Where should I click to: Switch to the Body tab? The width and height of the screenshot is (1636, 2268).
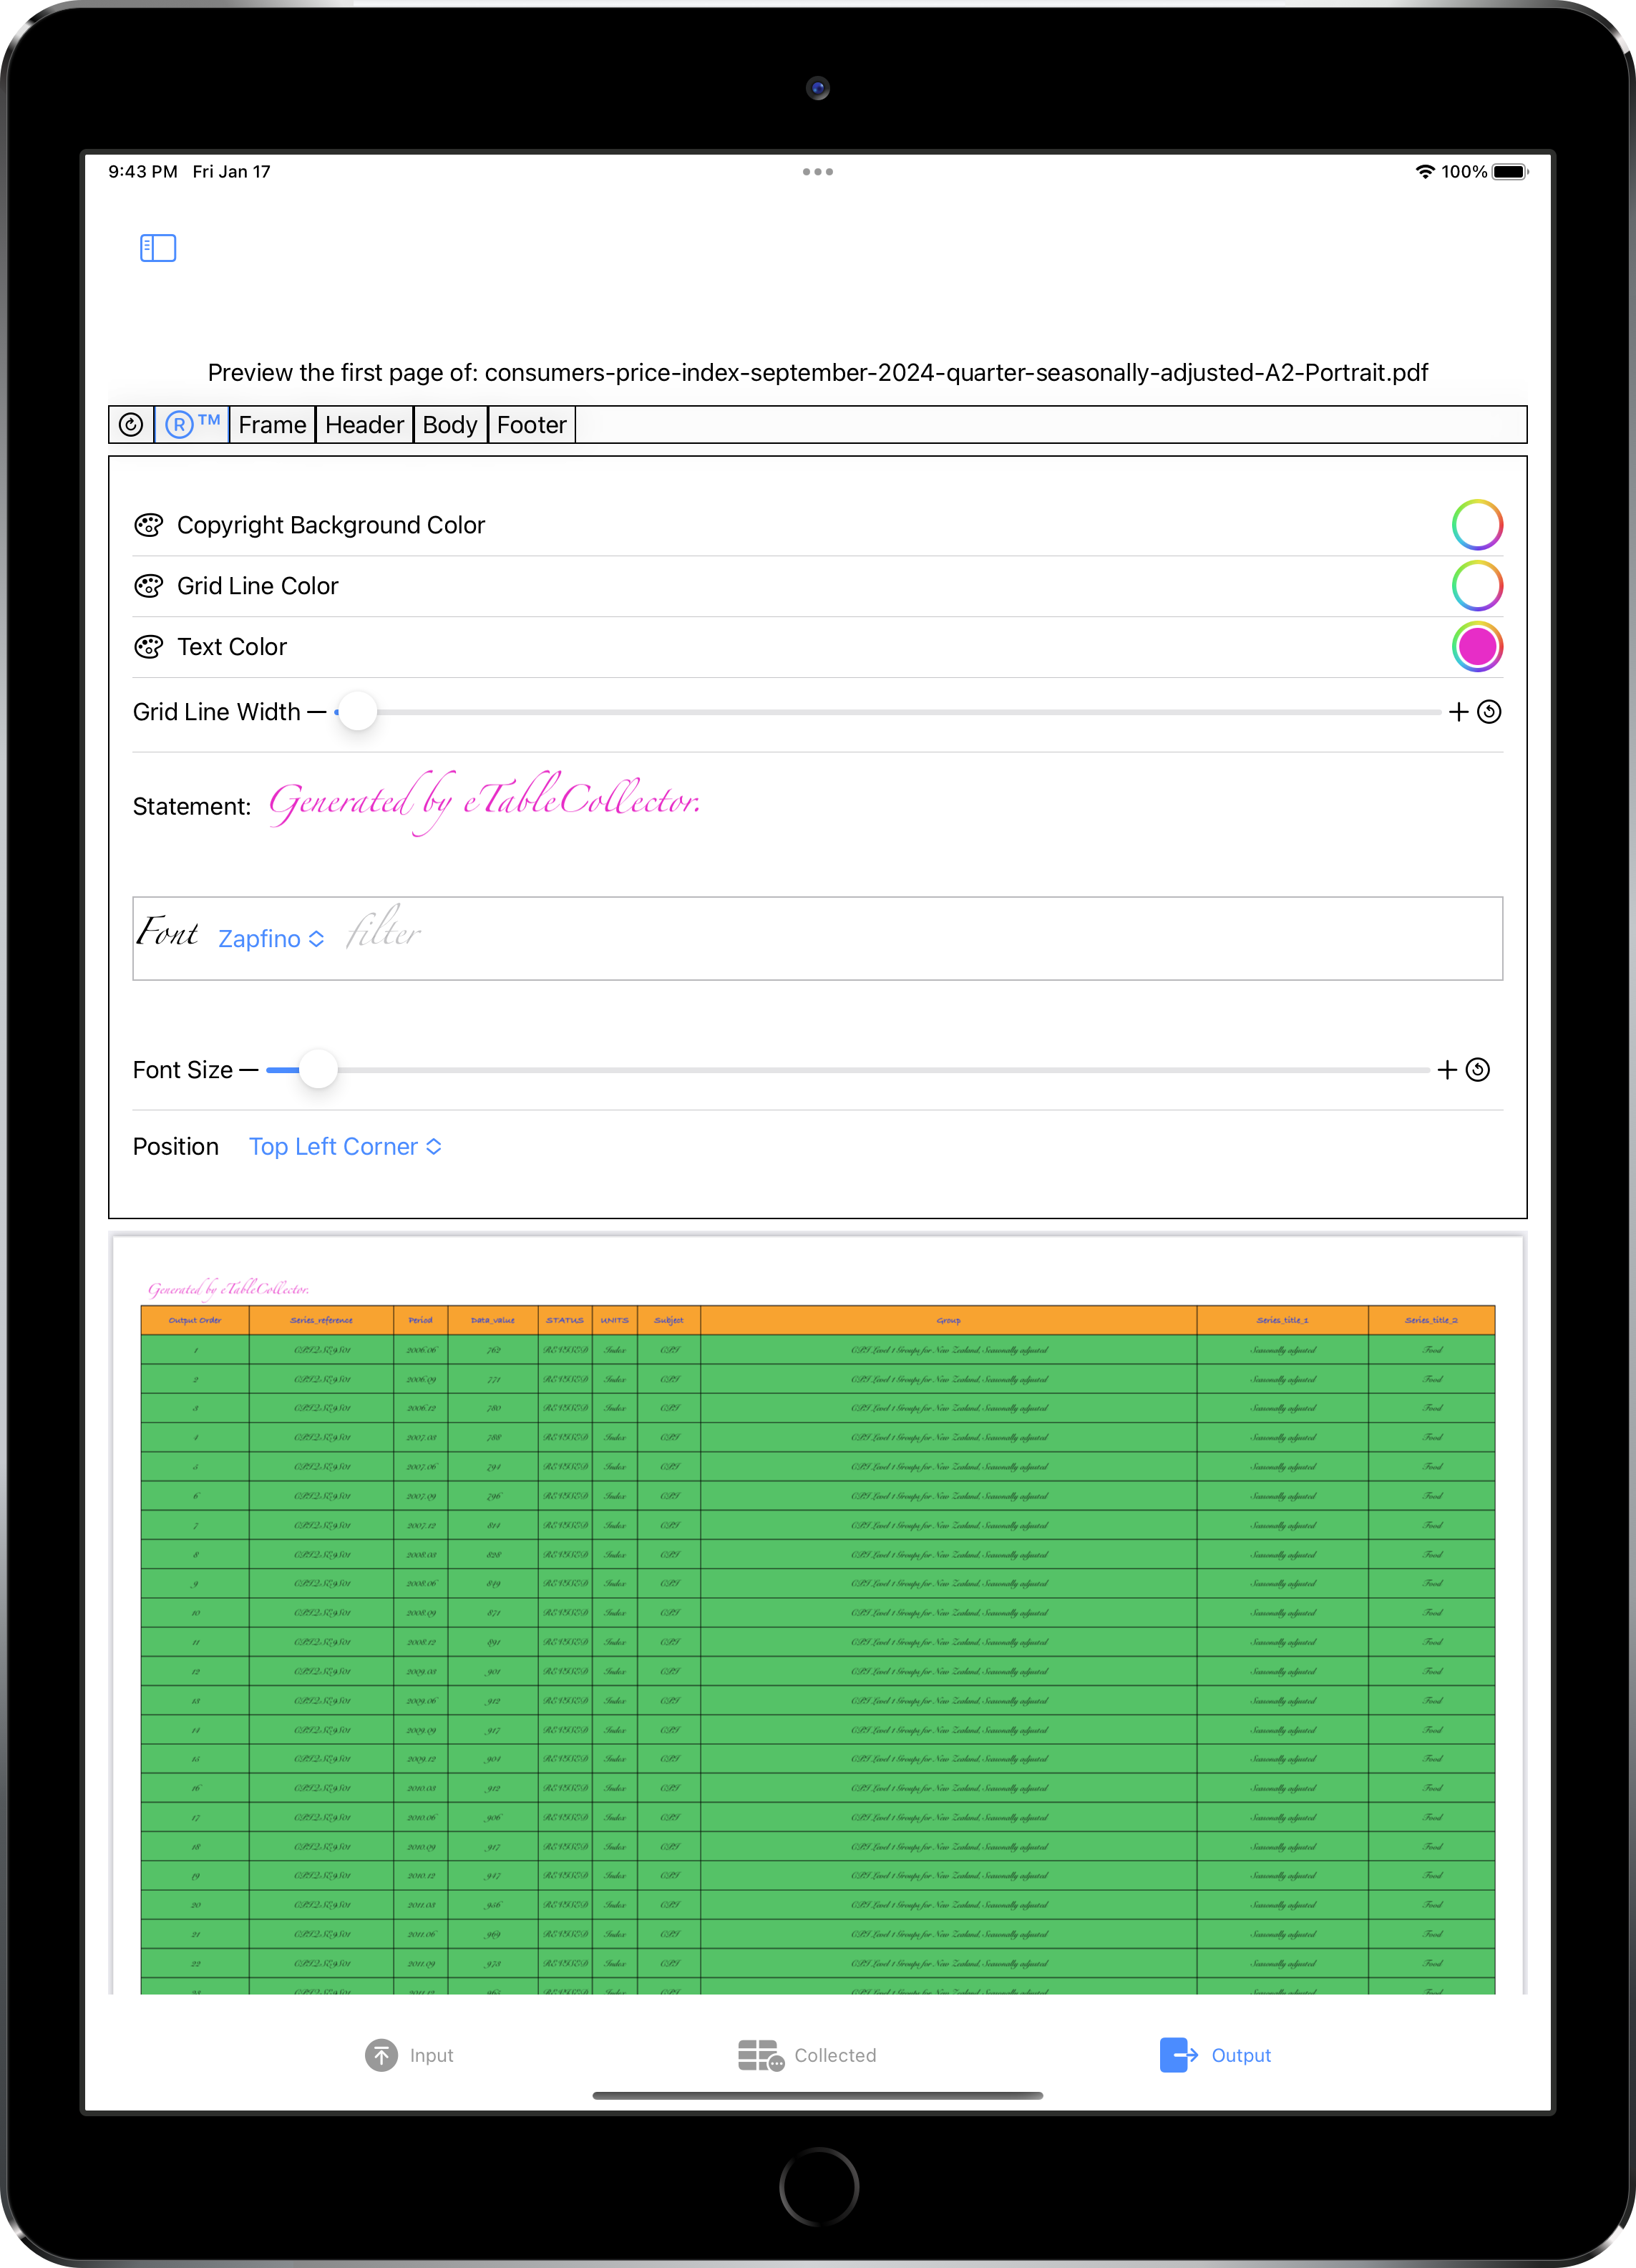tap(449, 425)
